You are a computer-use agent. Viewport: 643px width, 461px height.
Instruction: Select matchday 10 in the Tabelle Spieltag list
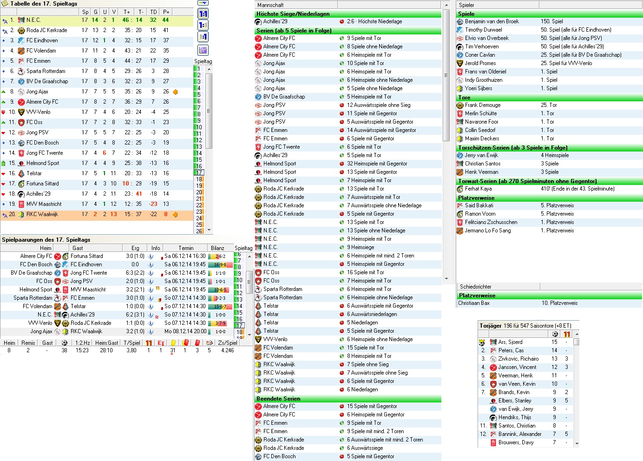[199, 127]
